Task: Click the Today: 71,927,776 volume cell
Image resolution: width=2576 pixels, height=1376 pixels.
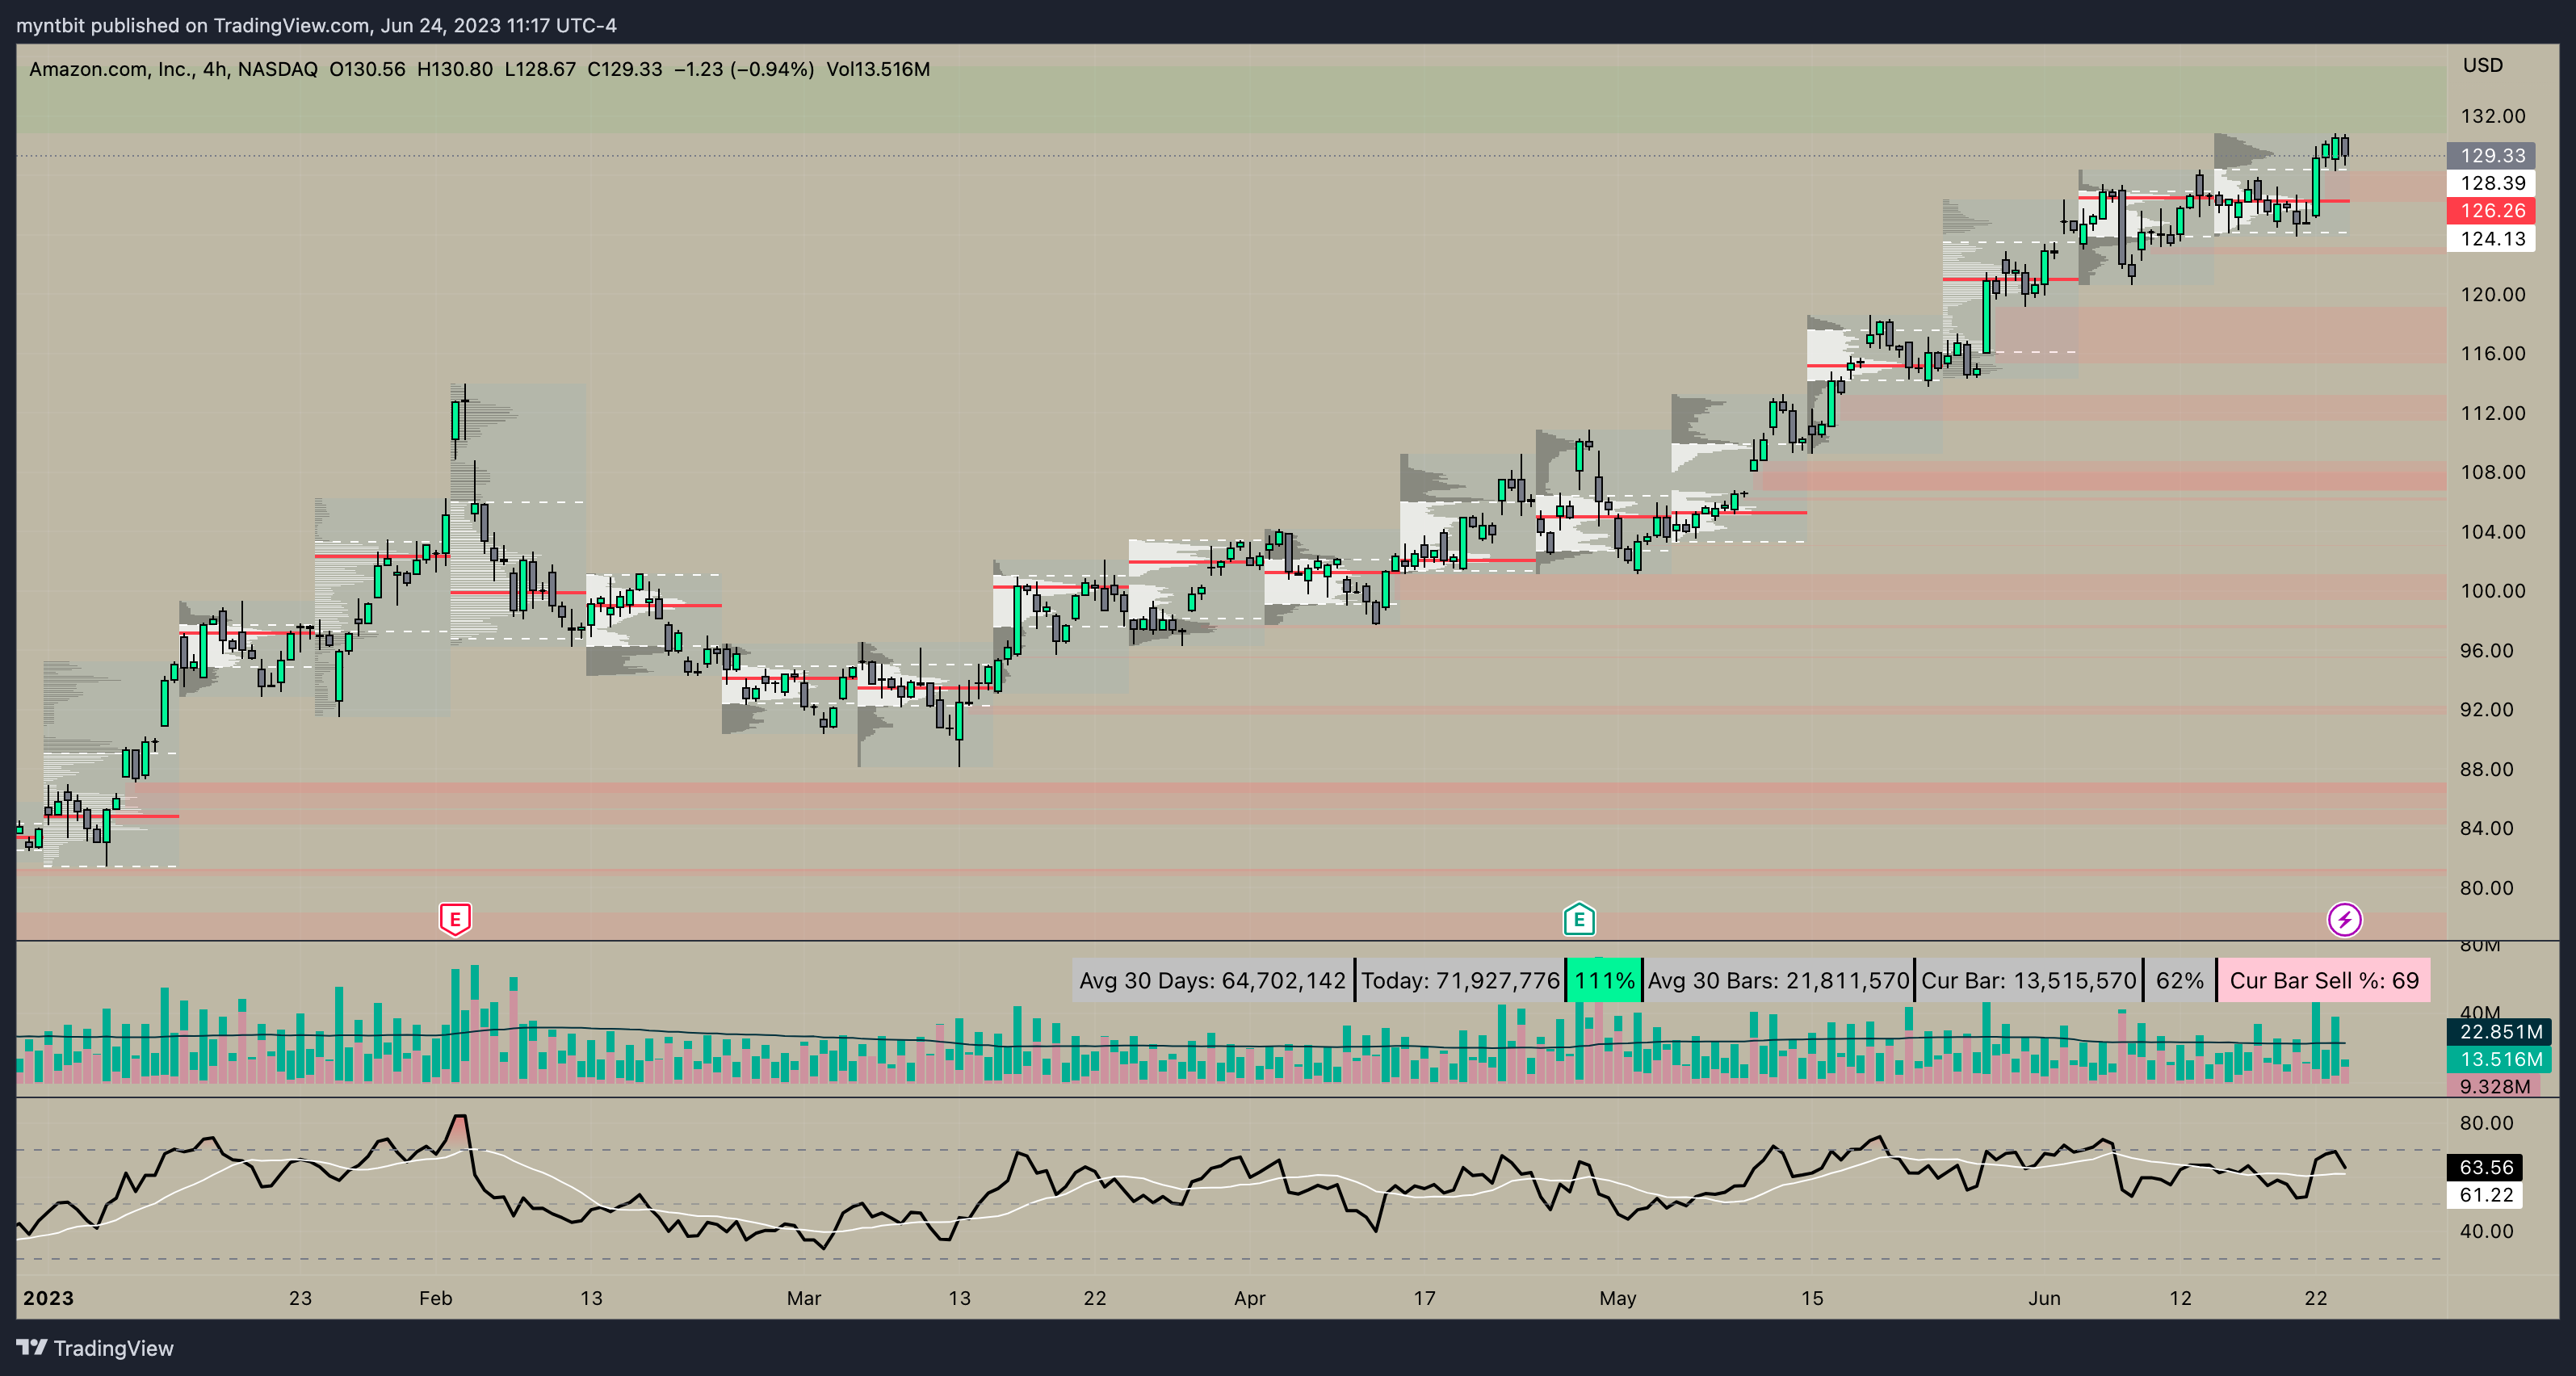Action: point(1460,980)
